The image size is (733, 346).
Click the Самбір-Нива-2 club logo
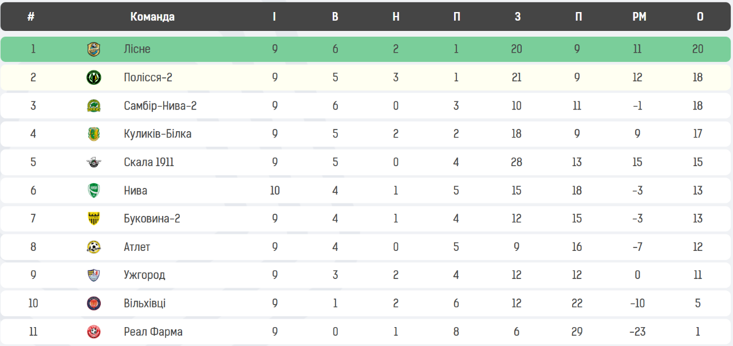tap(93, 105)
